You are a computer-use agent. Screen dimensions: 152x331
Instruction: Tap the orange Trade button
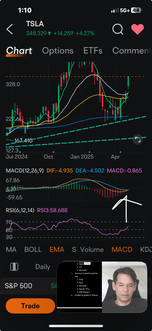point(30,306)
